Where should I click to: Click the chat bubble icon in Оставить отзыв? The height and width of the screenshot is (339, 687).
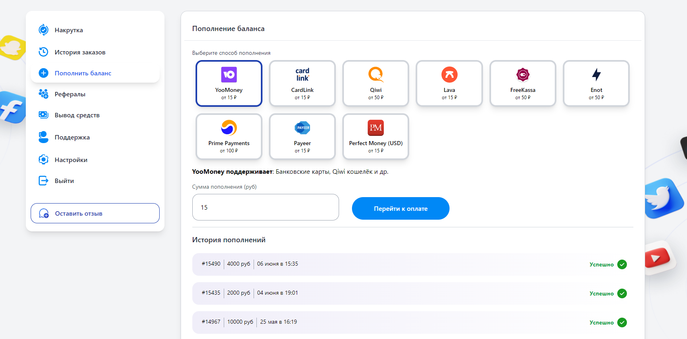tap(44, 213)
